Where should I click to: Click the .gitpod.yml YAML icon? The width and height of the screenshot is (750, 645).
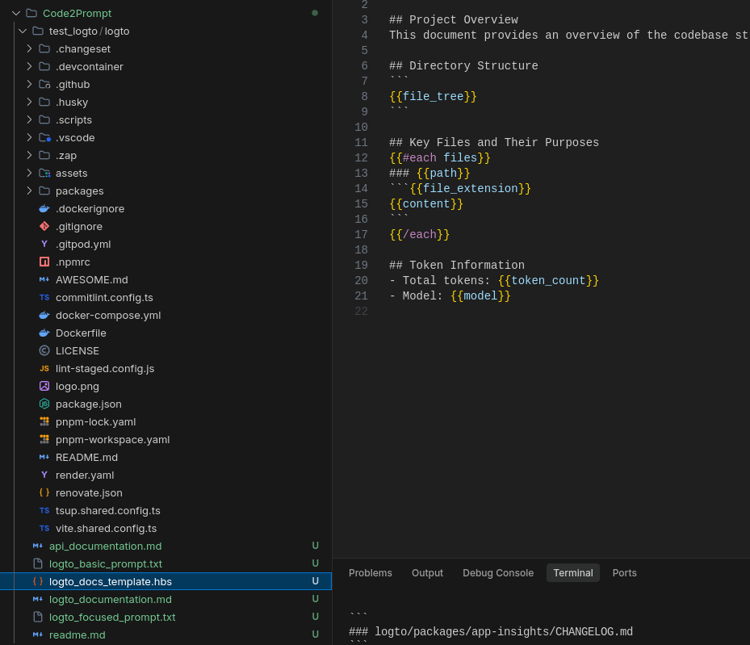point(44,244)
